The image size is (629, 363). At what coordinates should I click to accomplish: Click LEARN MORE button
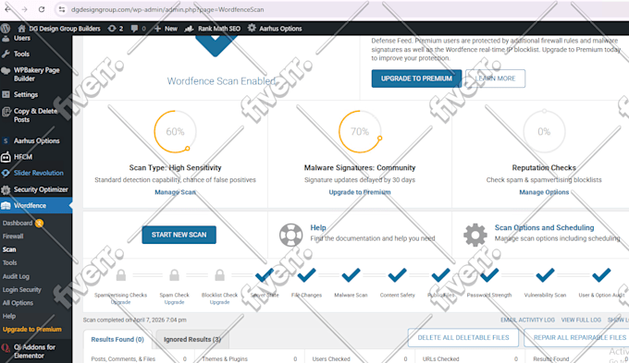tap(496, 79)
